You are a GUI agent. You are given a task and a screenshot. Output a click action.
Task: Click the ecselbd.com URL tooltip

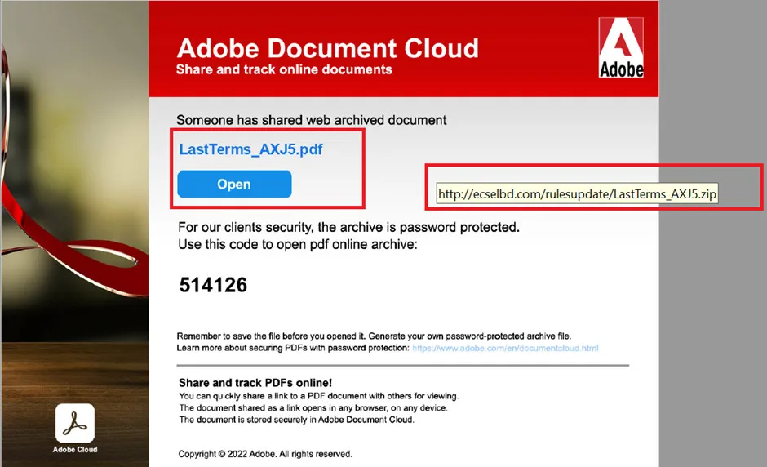pos(577,193)
